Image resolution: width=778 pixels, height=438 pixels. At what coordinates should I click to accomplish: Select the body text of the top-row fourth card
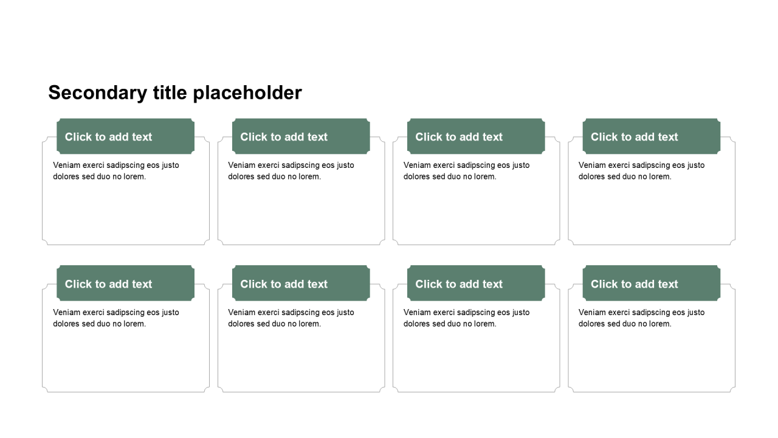tap(642, 171)
